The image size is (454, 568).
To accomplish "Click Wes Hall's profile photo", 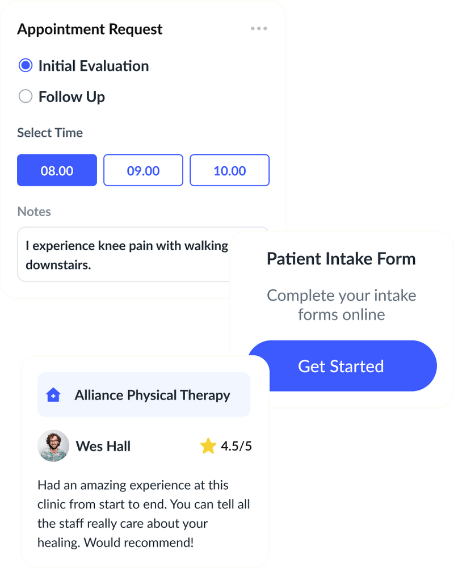I will pos(53,446).
